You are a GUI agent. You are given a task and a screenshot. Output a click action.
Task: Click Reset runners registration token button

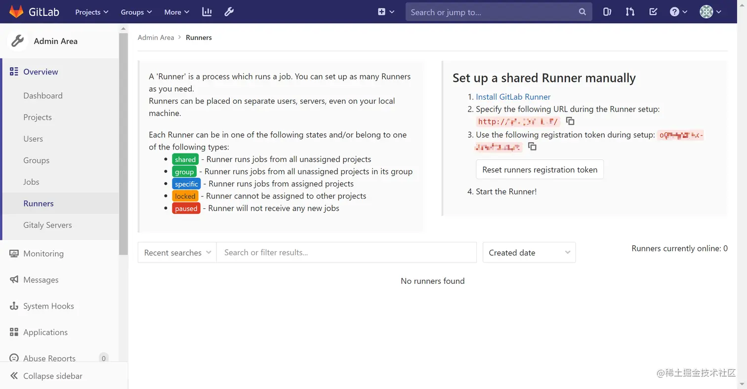tap(539, 169)
